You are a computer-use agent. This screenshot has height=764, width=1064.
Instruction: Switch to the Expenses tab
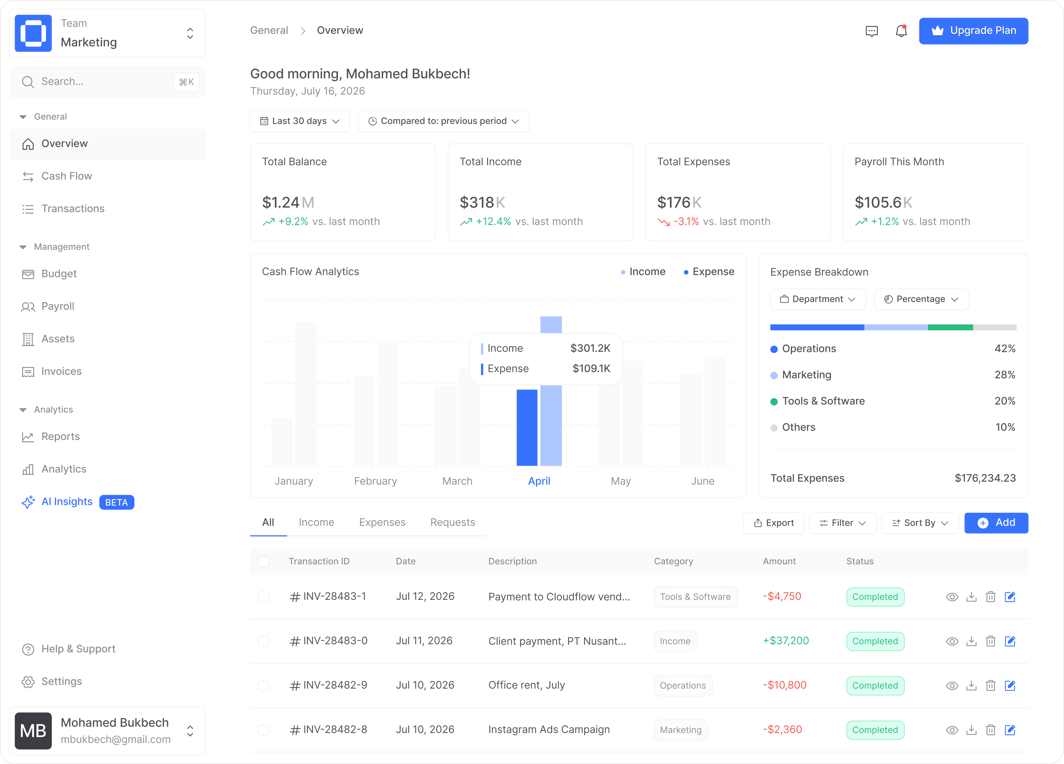point(382,522)
